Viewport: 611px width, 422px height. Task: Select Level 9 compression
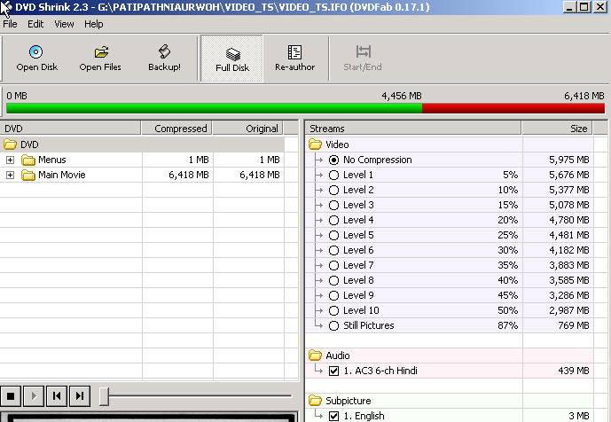click(x=333, y=296)
